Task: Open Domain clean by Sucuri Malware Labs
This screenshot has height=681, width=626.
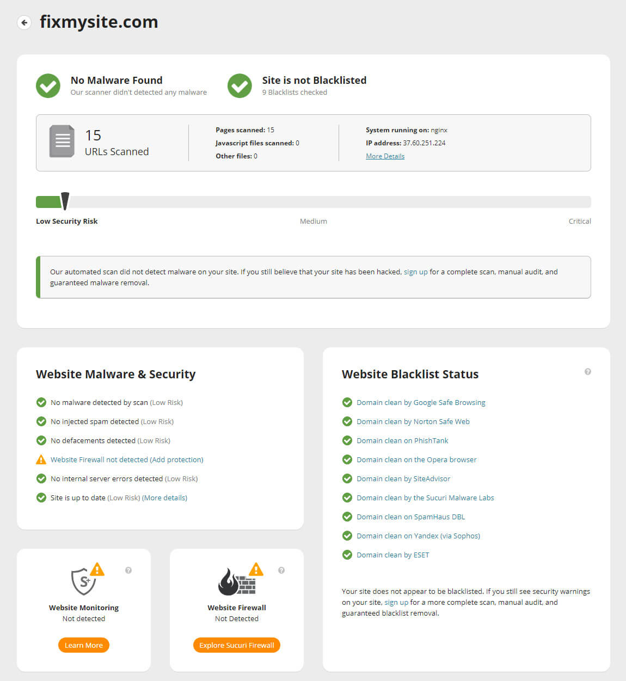Action: [x=425, y=498]
